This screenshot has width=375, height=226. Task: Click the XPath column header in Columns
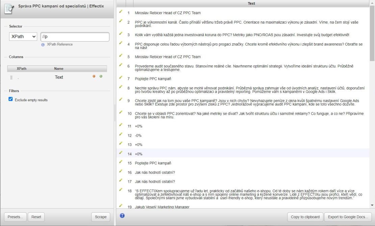(x=22, y=68)
